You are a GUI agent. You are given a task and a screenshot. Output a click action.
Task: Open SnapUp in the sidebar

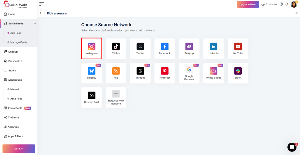[x=19, y=52]
